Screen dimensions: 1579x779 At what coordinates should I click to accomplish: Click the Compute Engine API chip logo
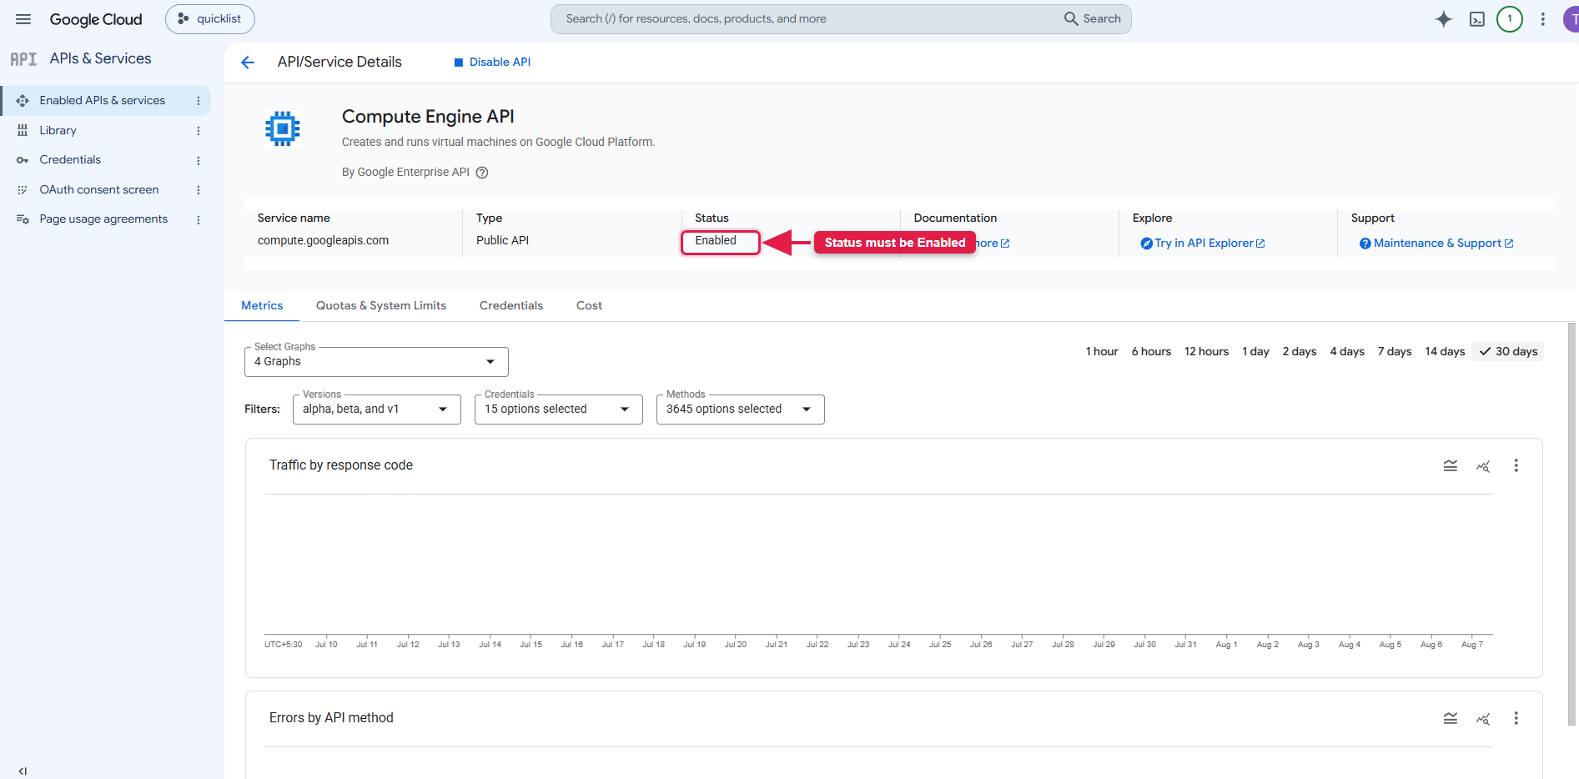point(283,128)
